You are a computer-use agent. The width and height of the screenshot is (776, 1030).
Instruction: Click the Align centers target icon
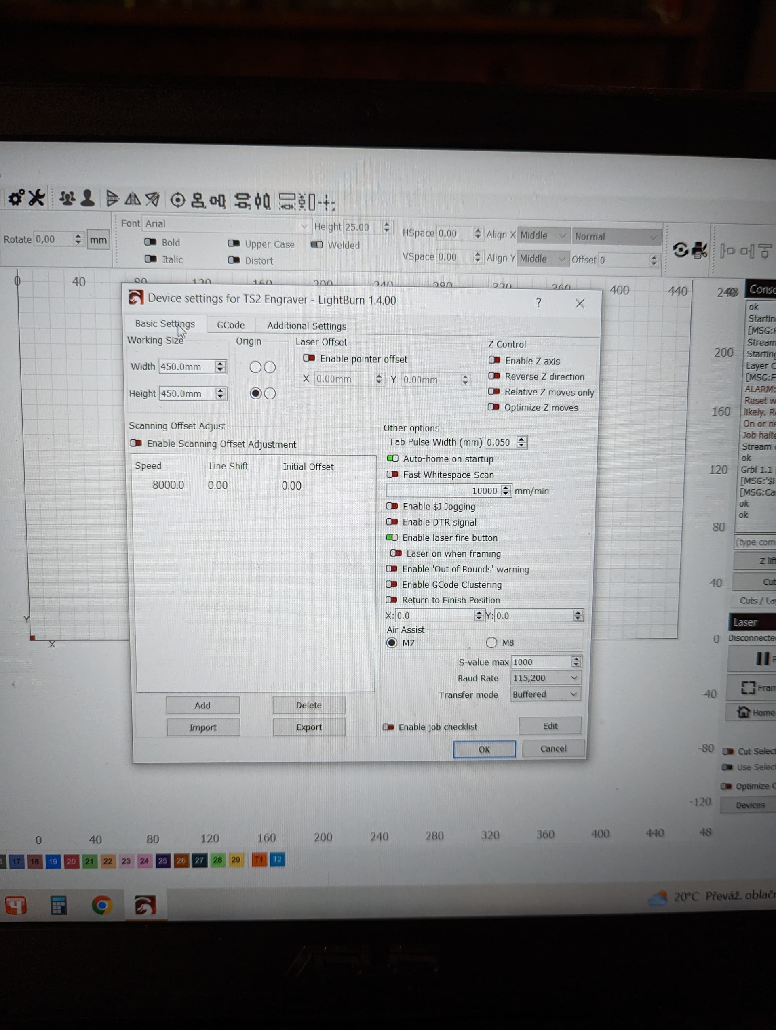(x=177, y=201)
